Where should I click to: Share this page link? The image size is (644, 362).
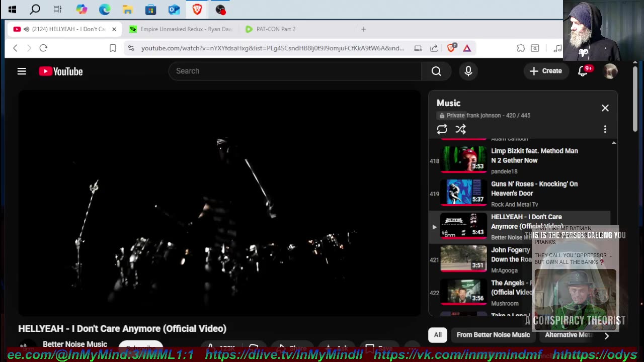tap(434, 48)
